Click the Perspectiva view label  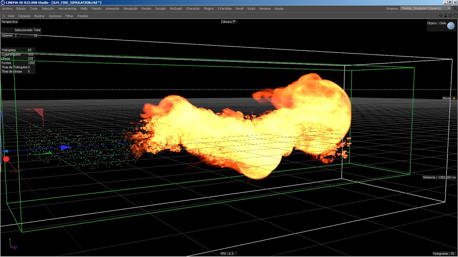coord(9,22)
